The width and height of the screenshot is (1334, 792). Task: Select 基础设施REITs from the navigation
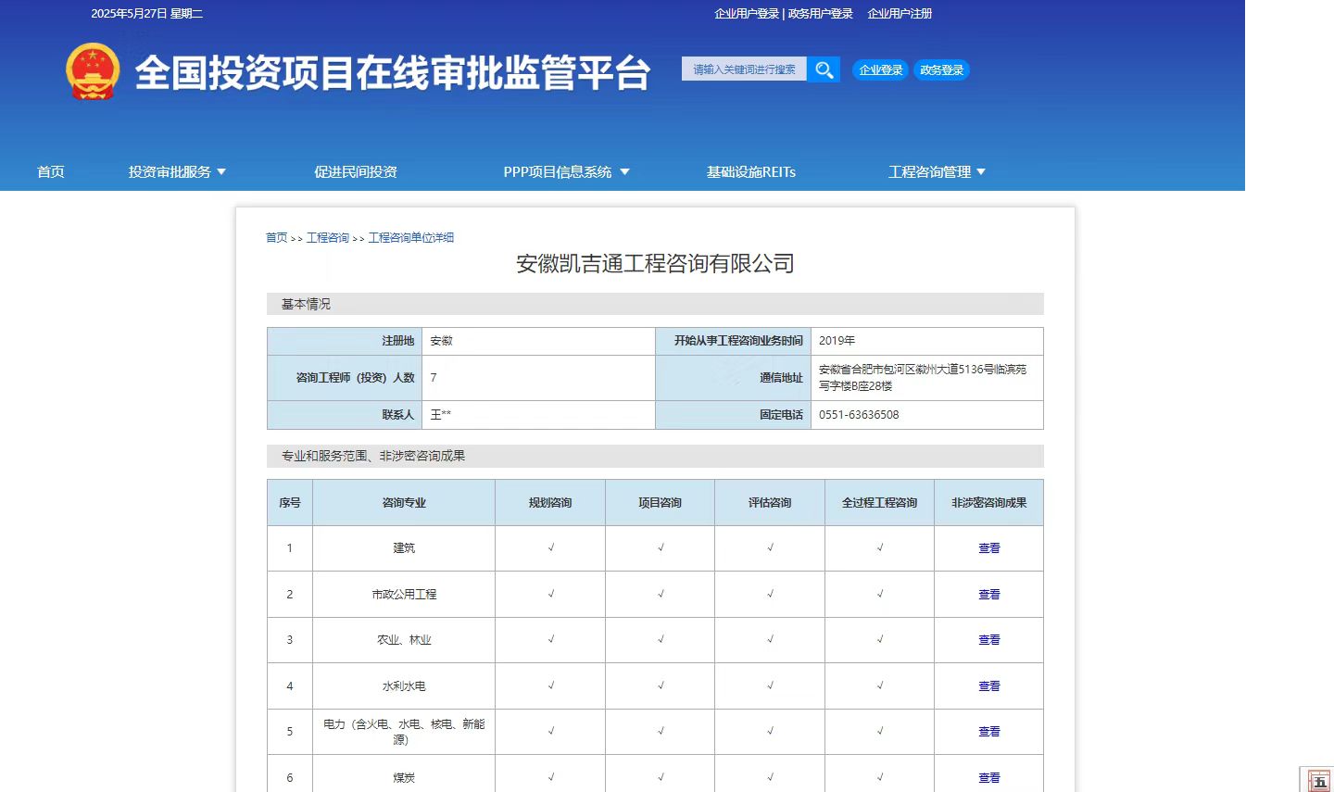coord(750,171)
